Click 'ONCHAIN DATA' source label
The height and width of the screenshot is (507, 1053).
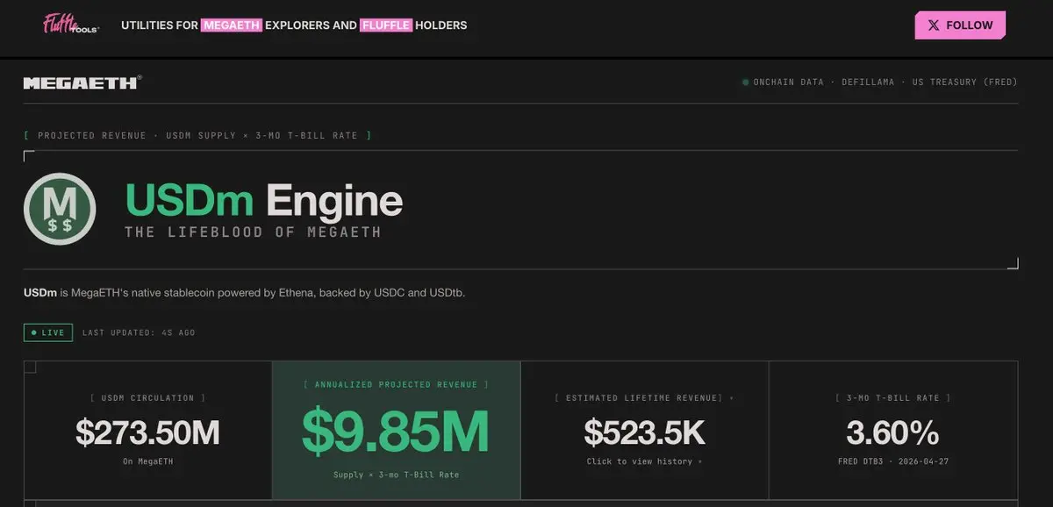click(x=788, y=82)
